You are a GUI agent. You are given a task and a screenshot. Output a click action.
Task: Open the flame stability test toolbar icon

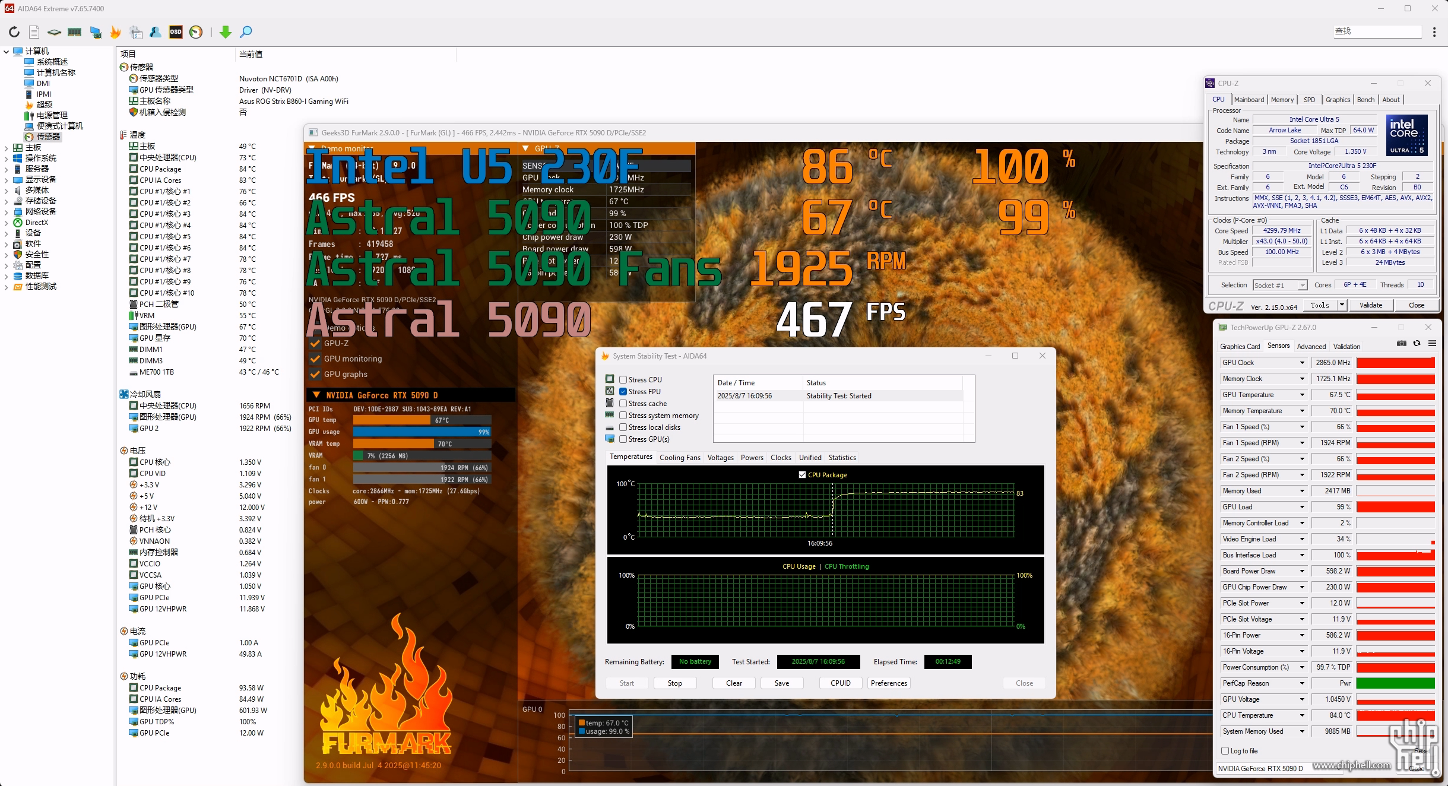(x=116, y=32)
